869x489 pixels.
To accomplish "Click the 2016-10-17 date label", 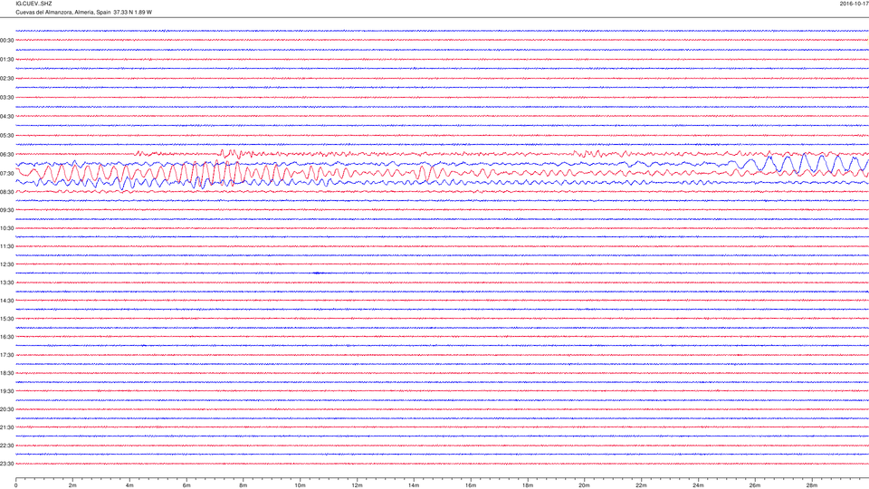I will click(854, 4).
